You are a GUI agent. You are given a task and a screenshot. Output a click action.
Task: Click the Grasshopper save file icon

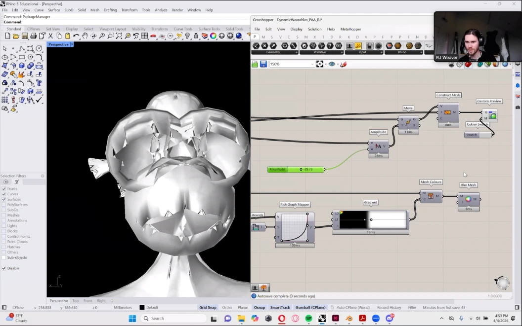point(263,64)
